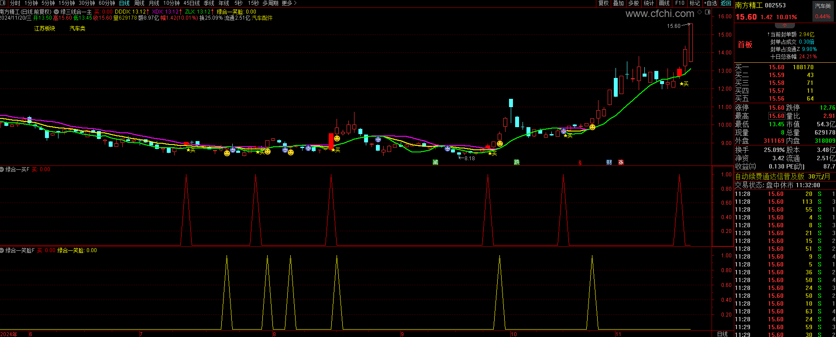Click the month 8 marker on timeline

tap(274, 334)
